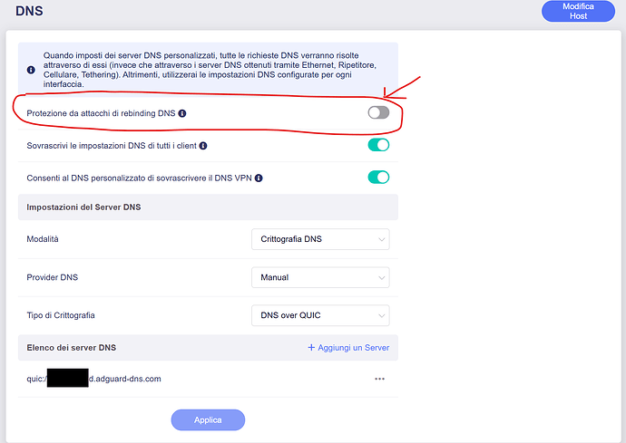Click info icon beside rebinding DNS protection
The width and height of the screenshot is (626, 443).
pos(182,113)
